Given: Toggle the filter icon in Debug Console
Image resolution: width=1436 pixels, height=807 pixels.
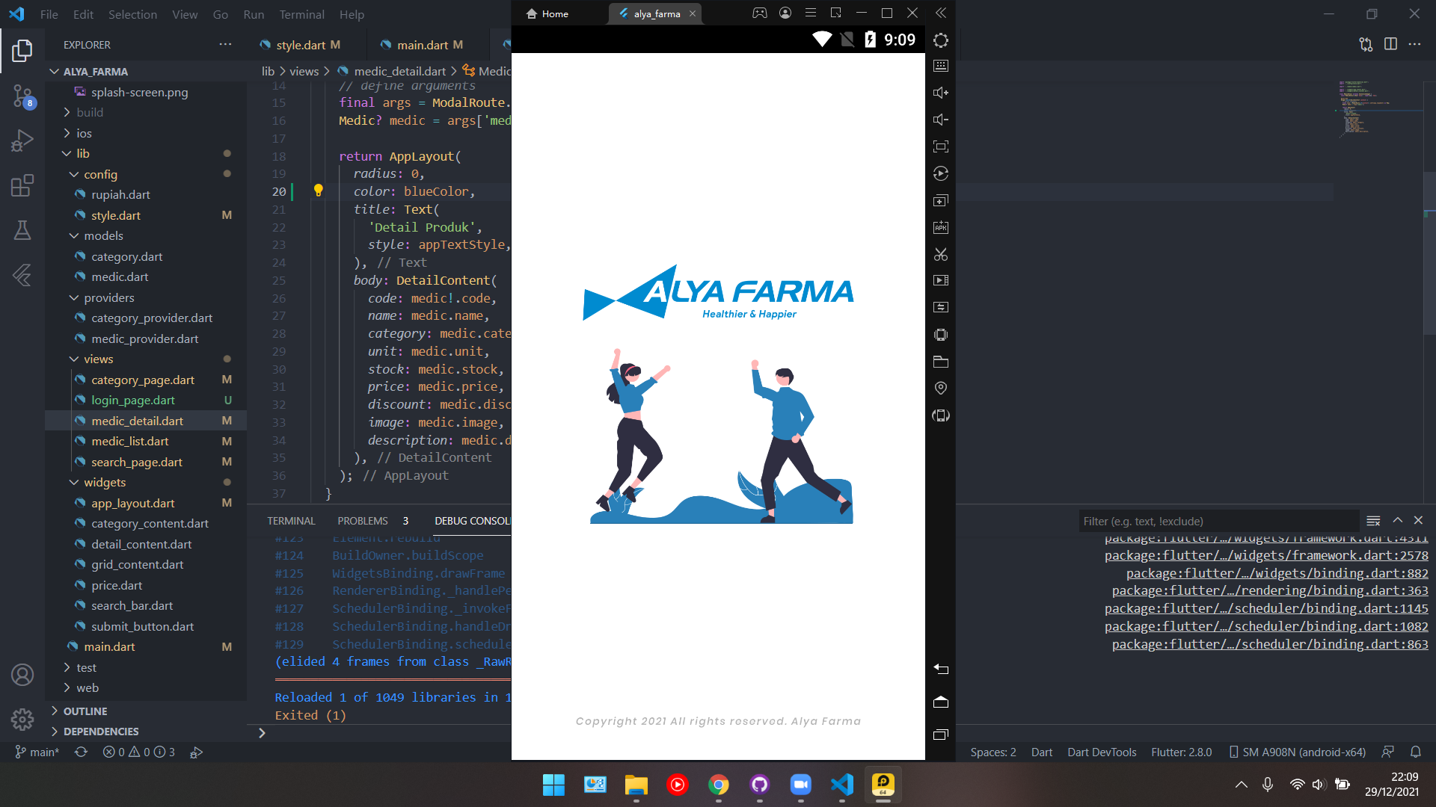Looking at the screenshot, I should [x=1373, y=521].
